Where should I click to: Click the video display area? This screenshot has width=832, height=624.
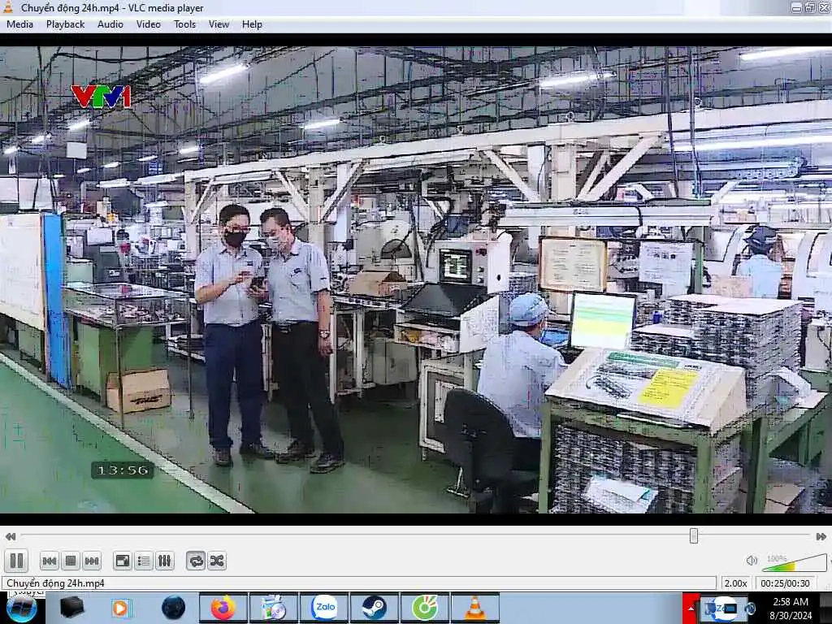pos(416,279)
